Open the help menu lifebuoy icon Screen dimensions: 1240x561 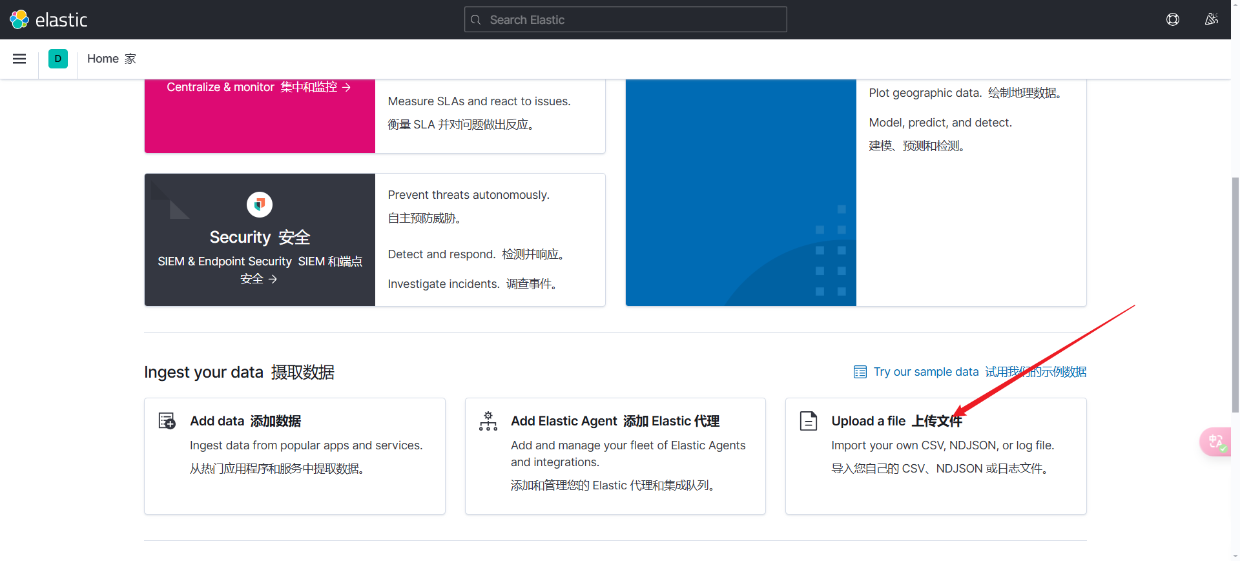point(1173,19)
